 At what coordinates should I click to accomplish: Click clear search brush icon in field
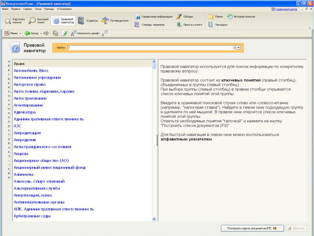(x=234, y=48)
